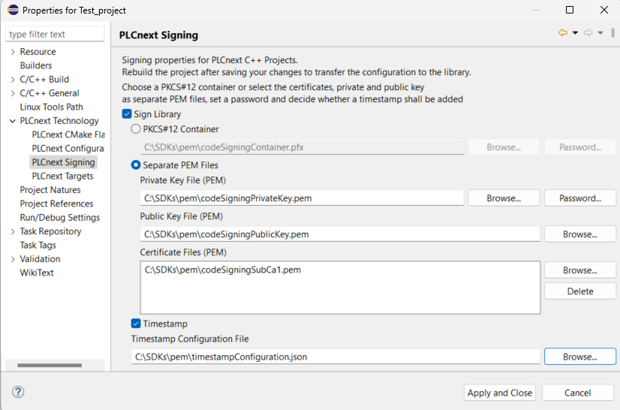Open Run/Debug Settings page
The width and height of the screenshot is (620, 410).
pos(60,218)
